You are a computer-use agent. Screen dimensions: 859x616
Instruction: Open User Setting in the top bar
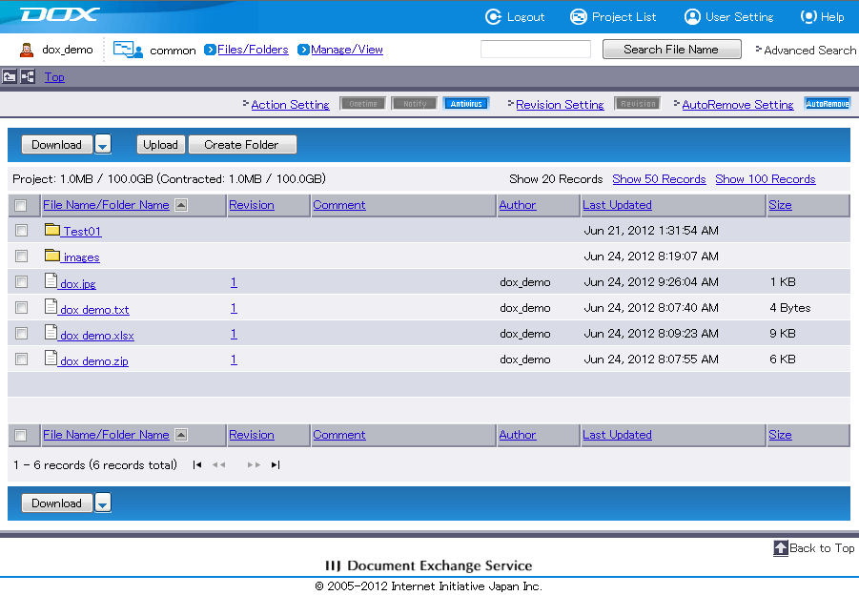[692, 16]
